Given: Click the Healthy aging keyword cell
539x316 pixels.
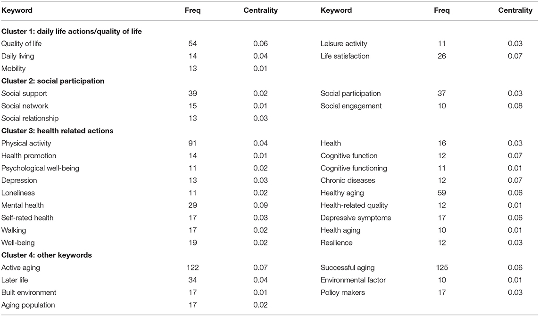Looking at the screenshot, I should coord(342,193).
